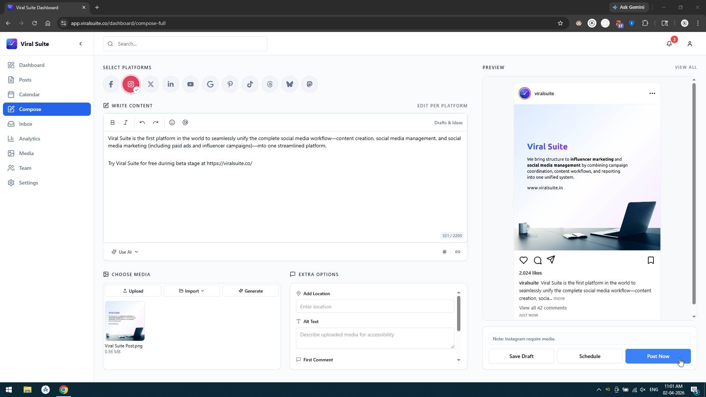
Task: Insert a mention with @ icon
Action: (185, 122)
